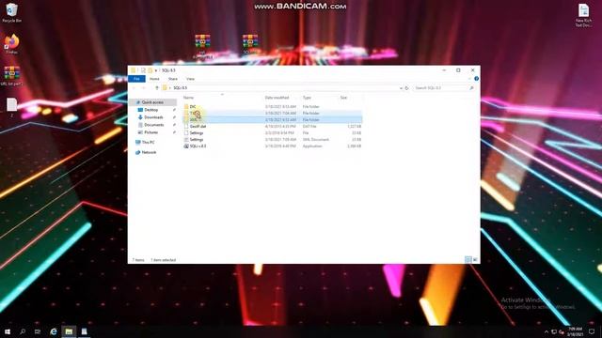Open Downloads in the navigation pane
The image size is (602, 338).
pos(153,117)
